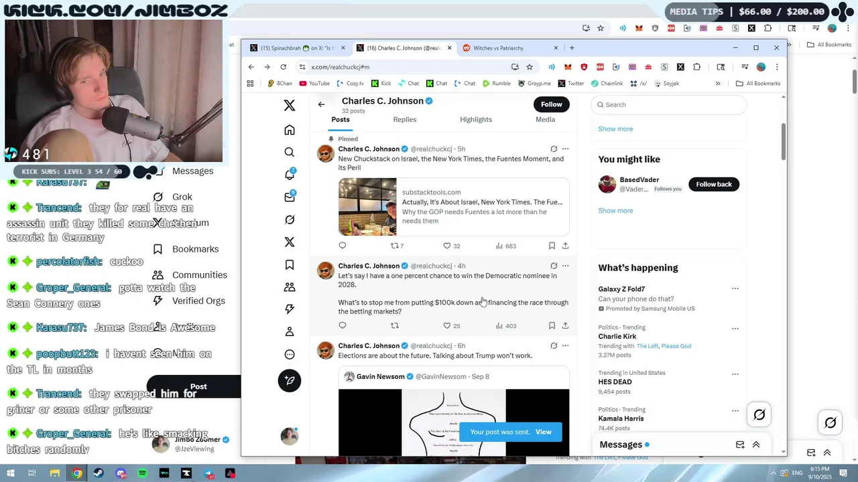Show hidden bookmarks bar overflow
The width and height of the screenshot is (858, 482).
[718, 84]
